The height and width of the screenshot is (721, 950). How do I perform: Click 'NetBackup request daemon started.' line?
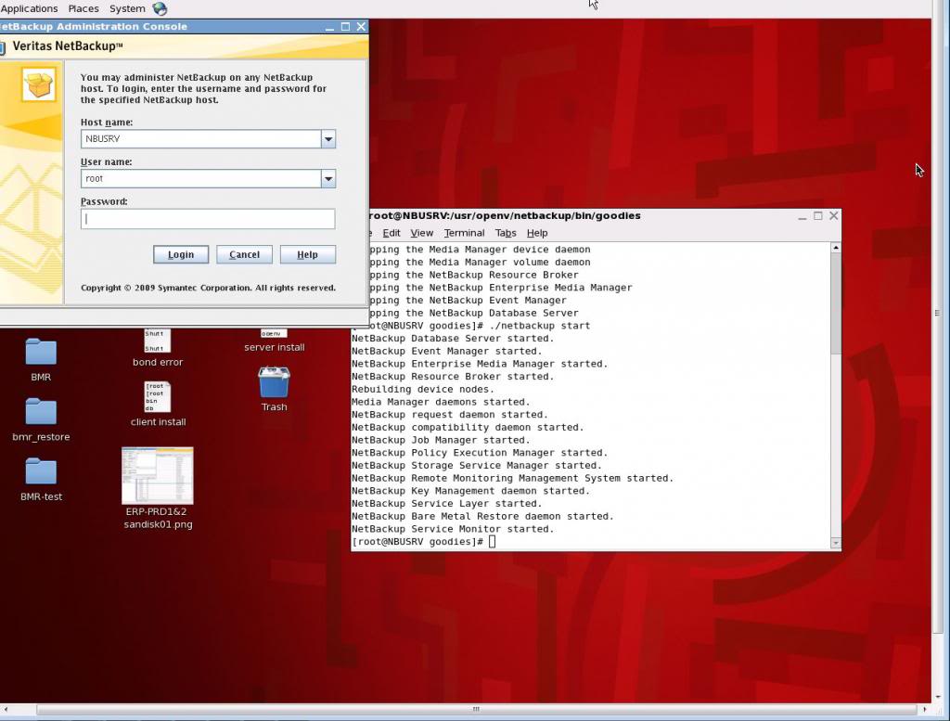coord(450,415)
